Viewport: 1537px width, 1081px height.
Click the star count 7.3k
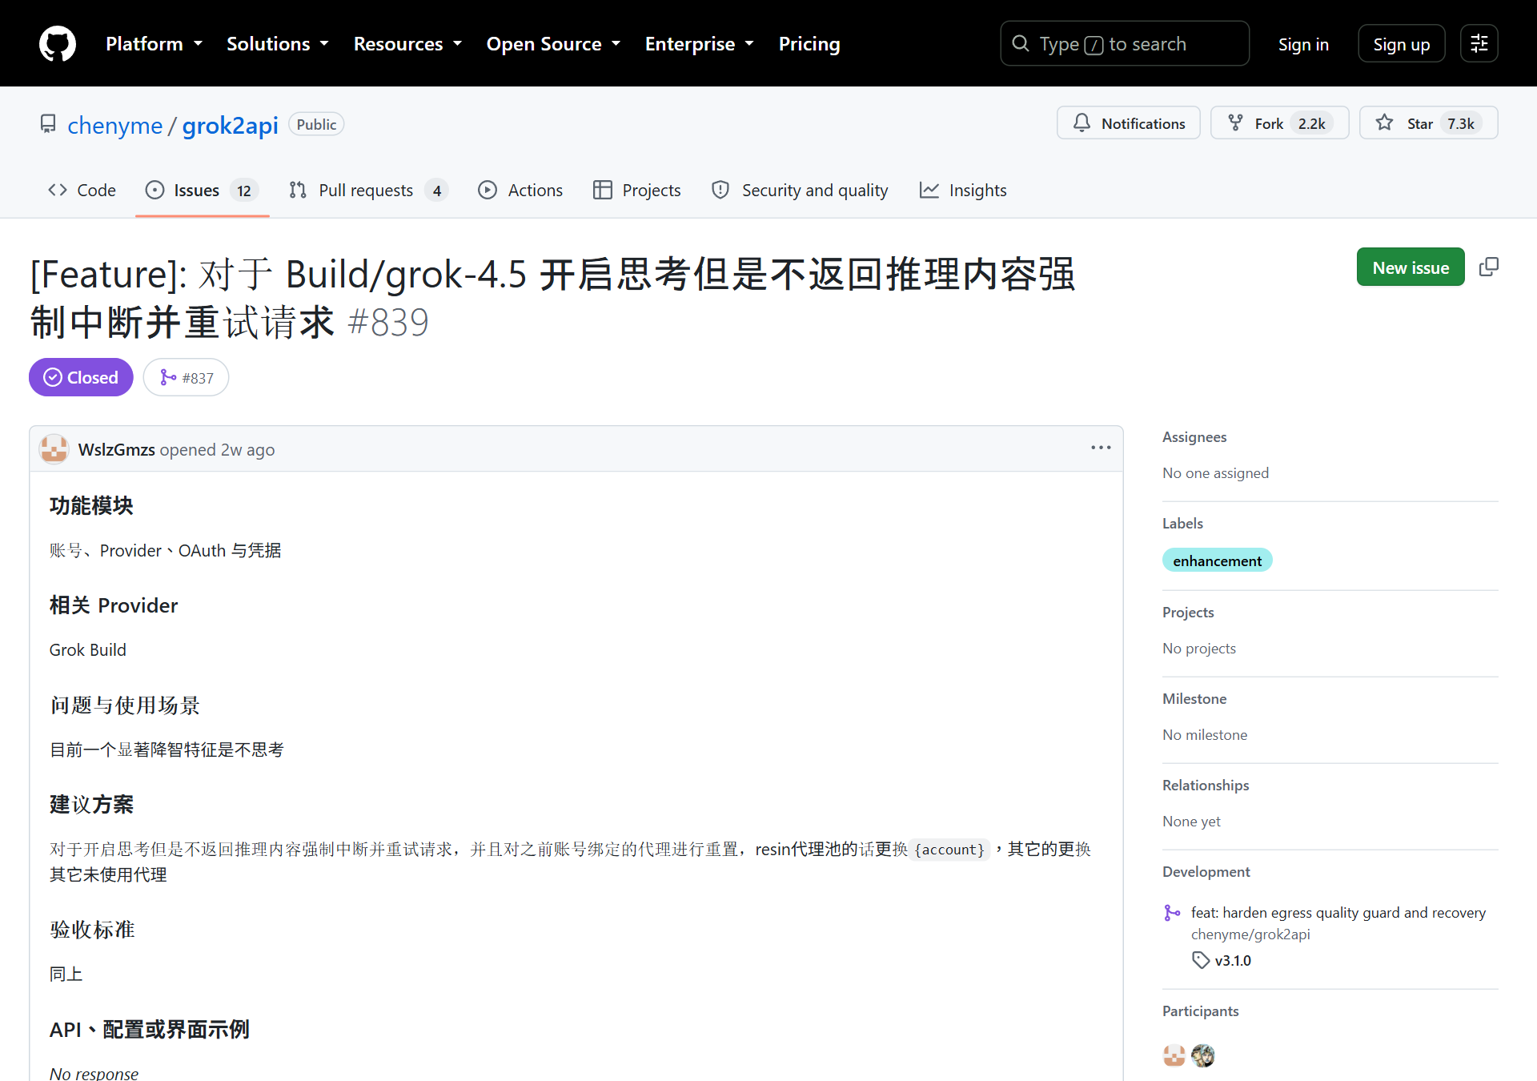coord(1461,123)
